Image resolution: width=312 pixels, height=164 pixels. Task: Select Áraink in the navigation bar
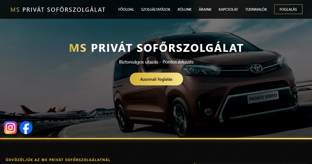[205, 9]
